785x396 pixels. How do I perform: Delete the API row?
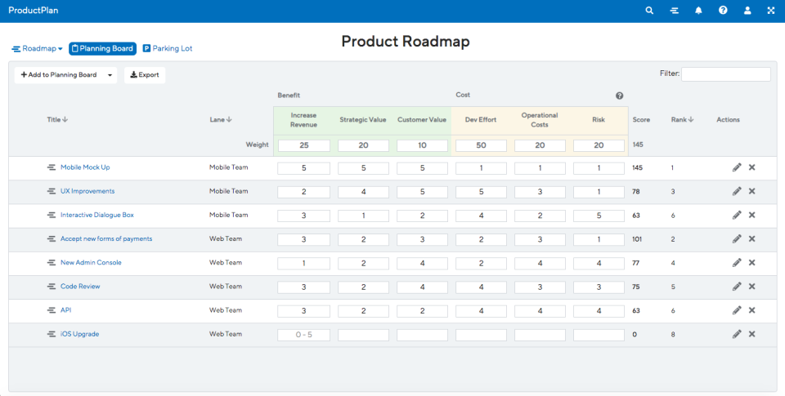click(752, 310)
